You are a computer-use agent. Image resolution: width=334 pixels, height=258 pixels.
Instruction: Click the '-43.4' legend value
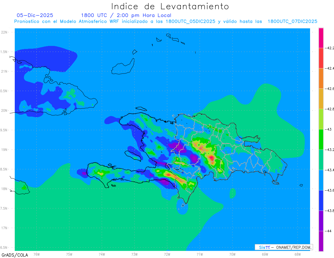pos(329,170)
